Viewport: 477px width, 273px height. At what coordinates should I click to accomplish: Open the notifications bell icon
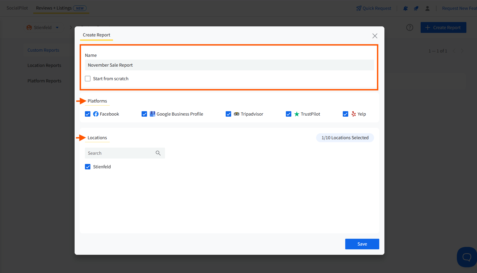pyautogui.click(x=405, y=8)
